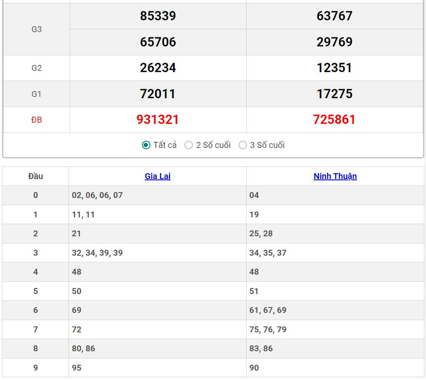Open the Gia Lai province link
Image resolution: width=426 pixels, height=380 pixels.
point(158,176)
